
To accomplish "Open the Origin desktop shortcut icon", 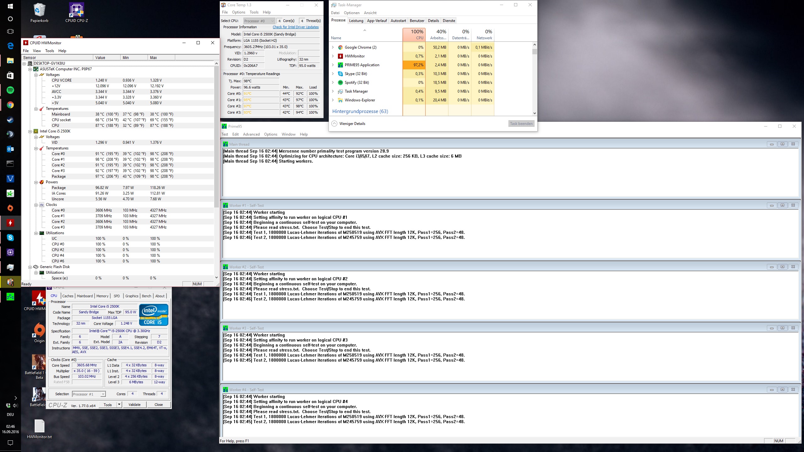I will pyautogui.click(x=39, y=331).
